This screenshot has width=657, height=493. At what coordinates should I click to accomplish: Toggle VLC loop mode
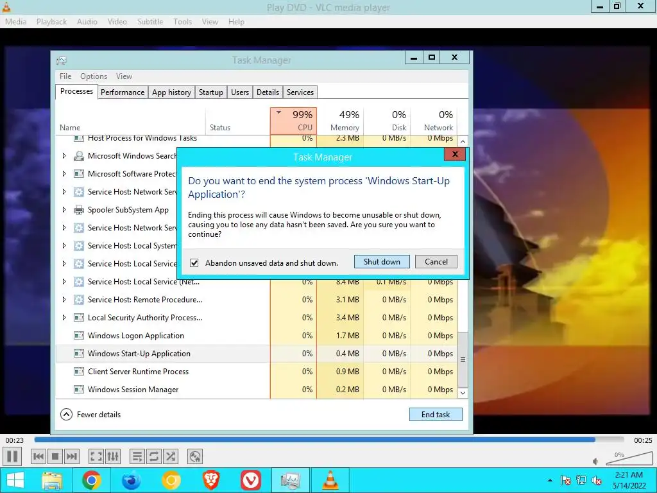tap(154, 456)
